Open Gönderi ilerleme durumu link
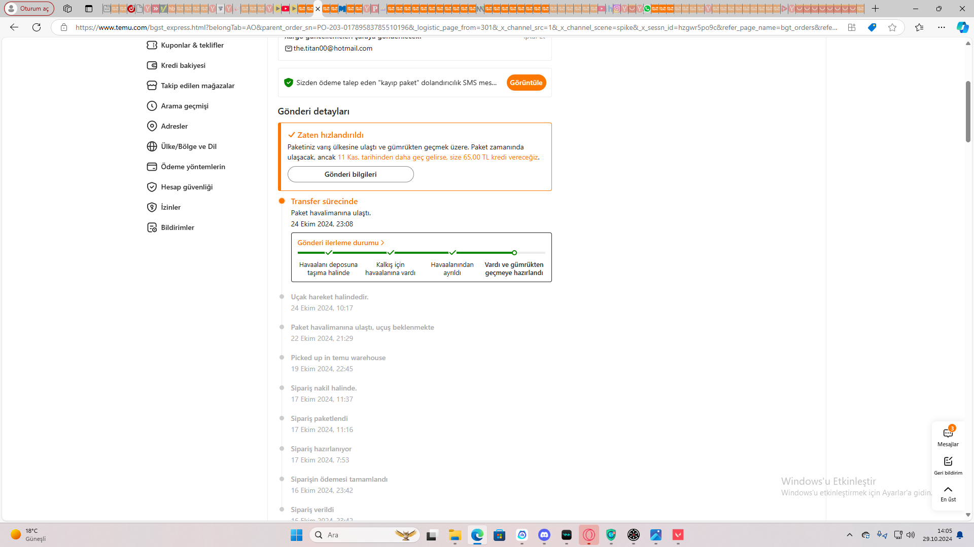The height and width of the screenshot is (547, 974). [341, 243]
